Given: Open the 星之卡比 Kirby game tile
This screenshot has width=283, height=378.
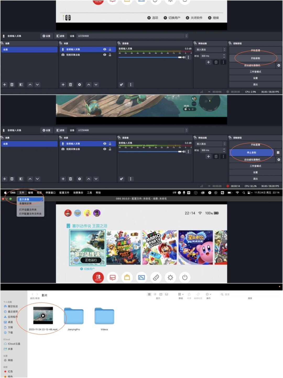Looking at the screenshot, I should (x=195, y=248).
